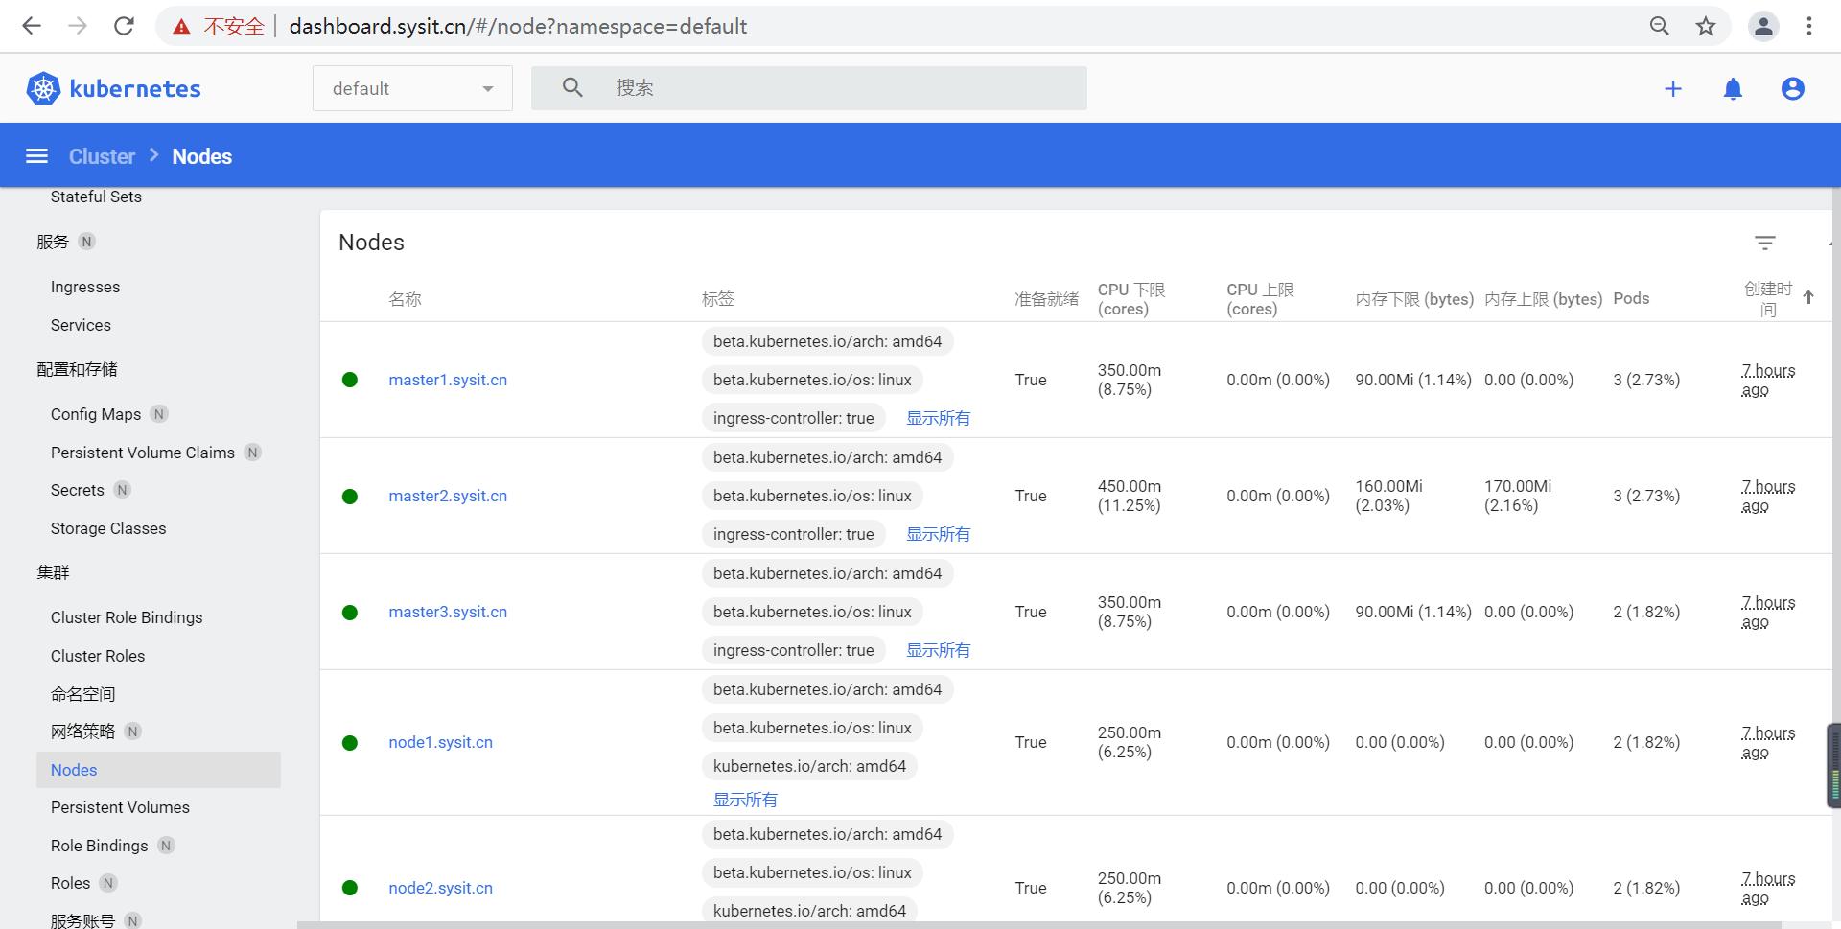
Task: Toggle the creation time sort arrow
Action: coord(1809,297)
